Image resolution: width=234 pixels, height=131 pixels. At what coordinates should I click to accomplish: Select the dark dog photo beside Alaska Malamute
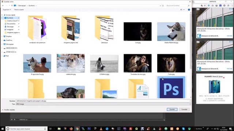137,32
